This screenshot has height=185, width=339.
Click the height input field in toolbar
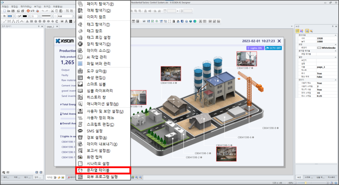pos(188,11)
